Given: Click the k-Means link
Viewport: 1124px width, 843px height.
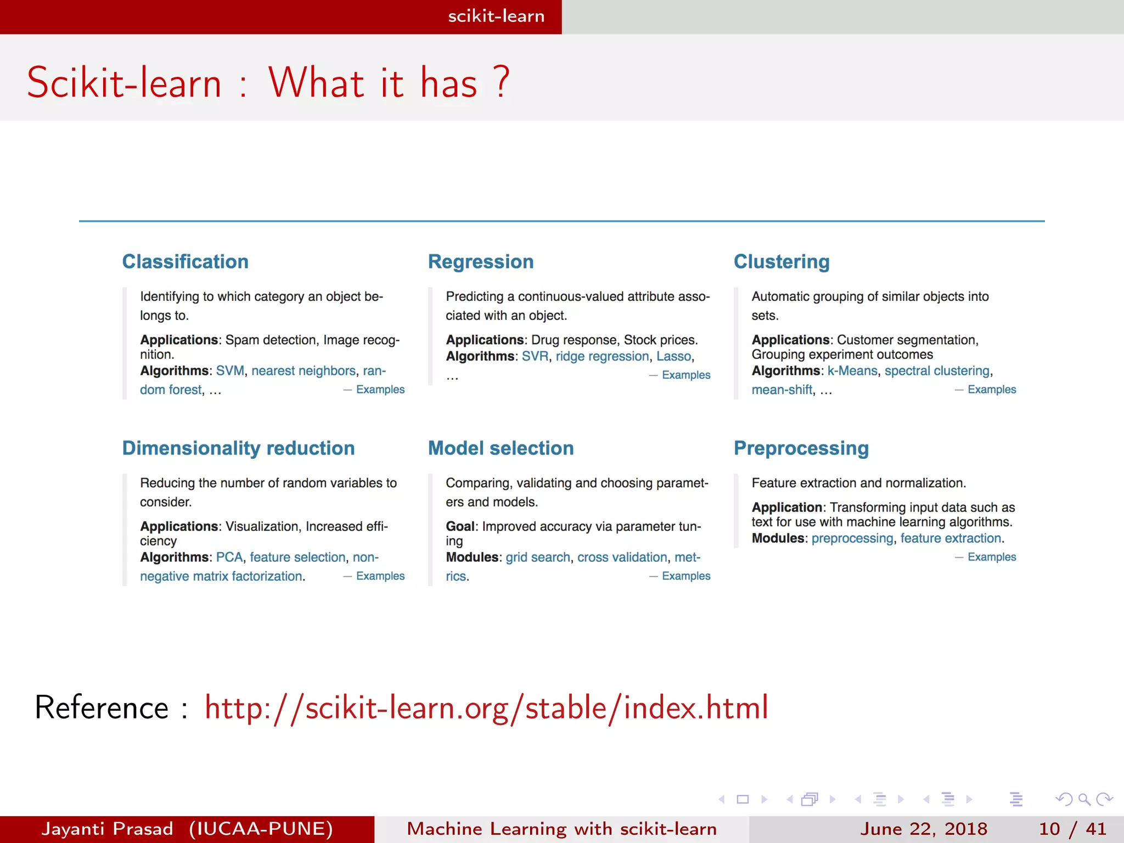Looking at the screenshot, I should coord(852,371).
